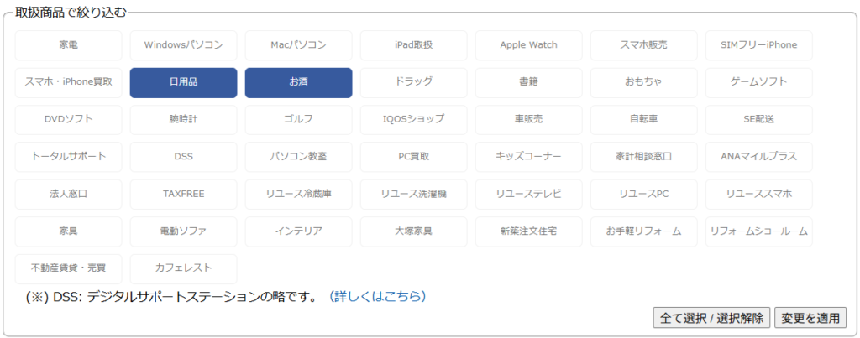
Task: Toggle the Windowsパソコン filter
Action: (x=183, y=45)
